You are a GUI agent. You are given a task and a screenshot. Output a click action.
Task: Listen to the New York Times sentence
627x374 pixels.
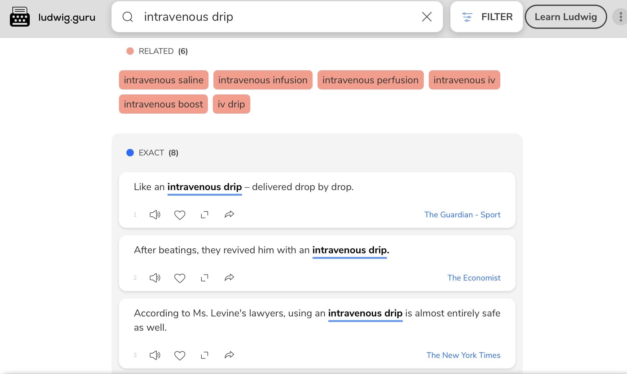(x=155, y=355)
